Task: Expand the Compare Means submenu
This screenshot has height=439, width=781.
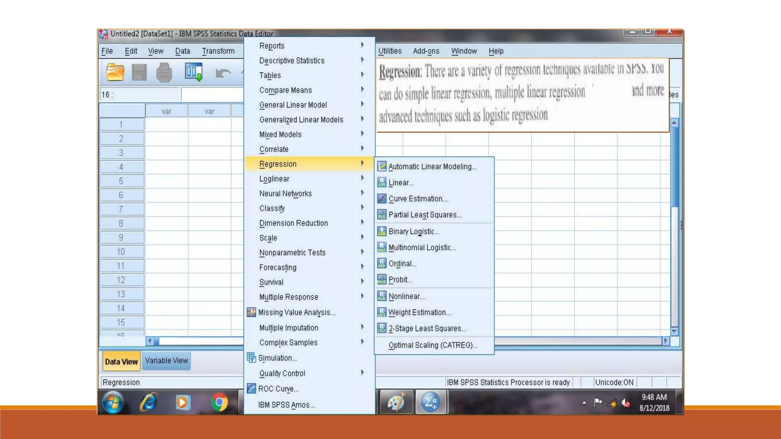Action: click(285, 90)
